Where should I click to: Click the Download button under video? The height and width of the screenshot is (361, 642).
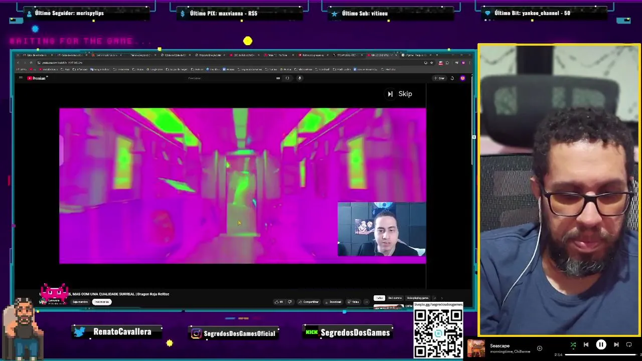(333, 302)
